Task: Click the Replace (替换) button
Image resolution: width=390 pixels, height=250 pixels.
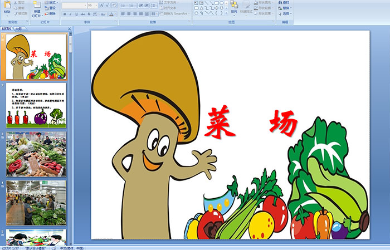Action: (x=286, y=8)
